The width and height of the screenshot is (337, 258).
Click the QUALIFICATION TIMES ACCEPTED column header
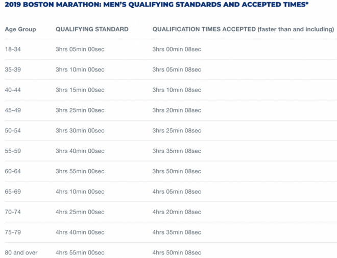point(243,29)
